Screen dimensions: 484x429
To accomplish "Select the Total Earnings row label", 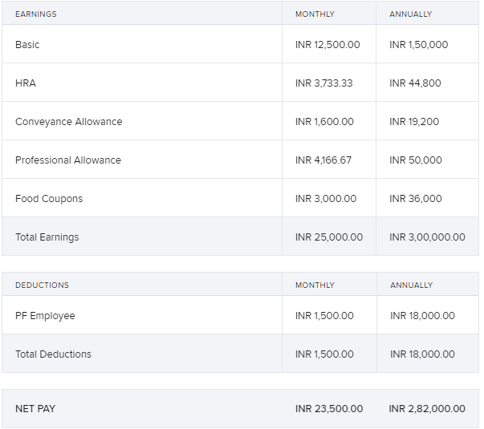I will (47, 237).
